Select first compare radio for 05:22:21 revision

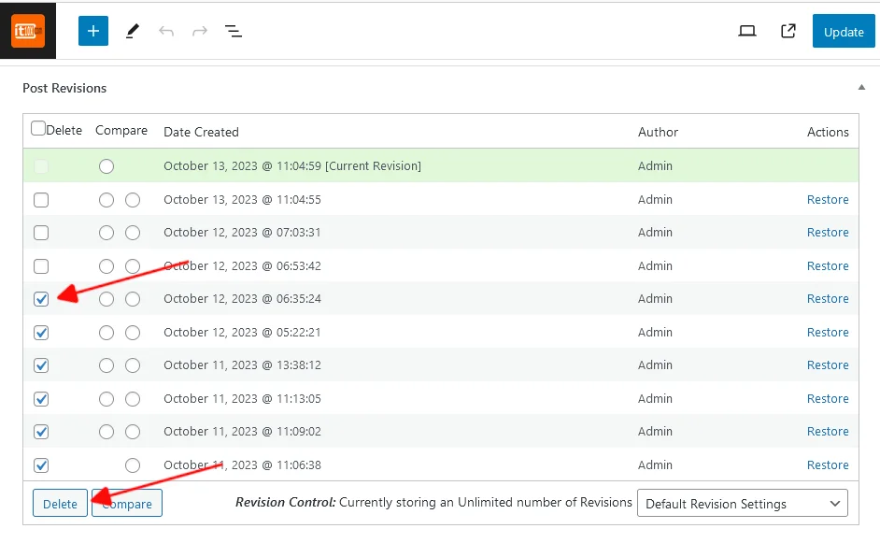pyautogui.click(x=106, y=333)
